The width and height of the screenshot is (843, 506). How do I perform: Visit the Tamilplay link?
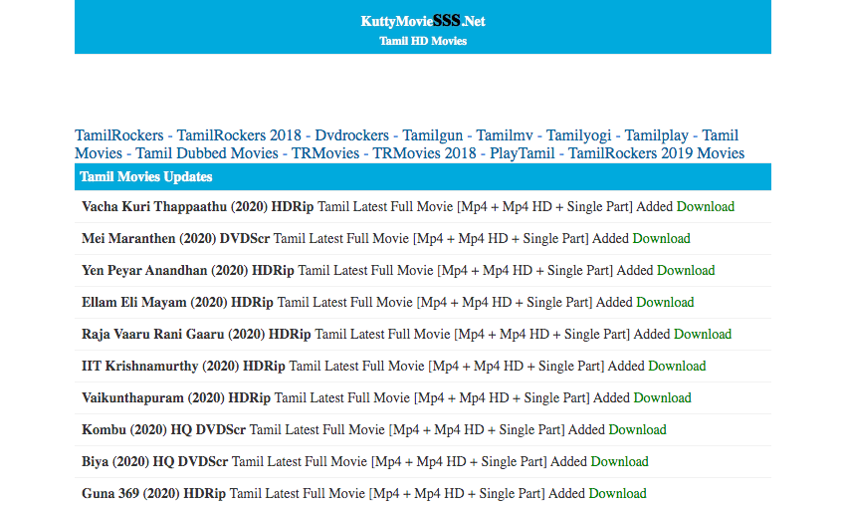tap(657, 135)
